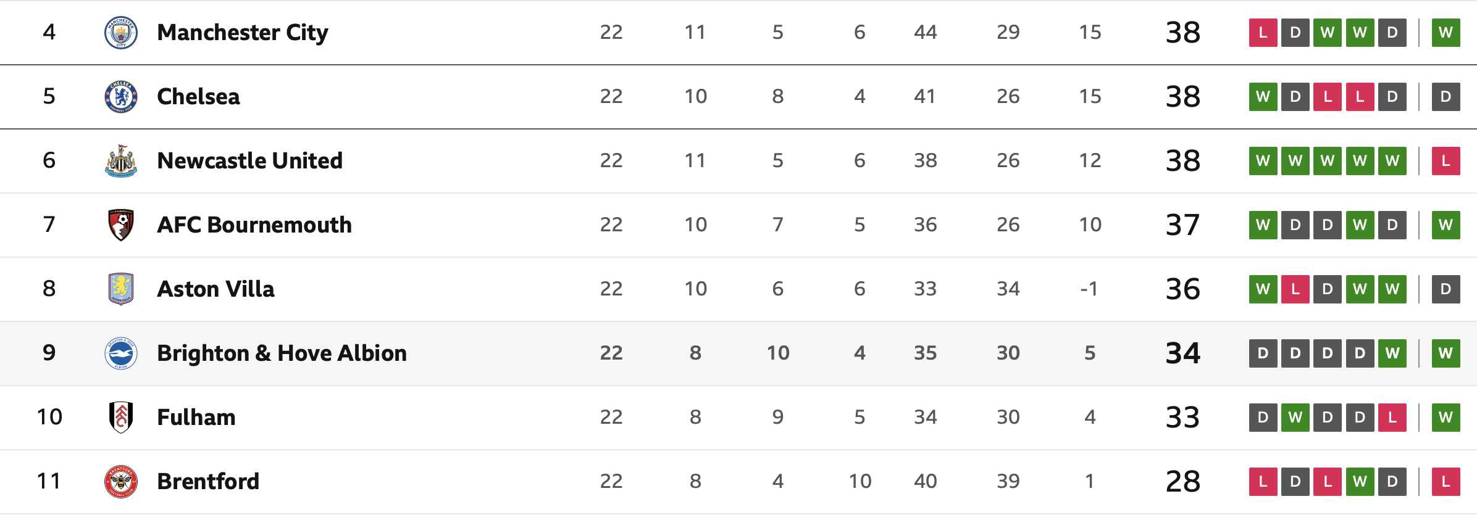Open the Chelsea team link

click(x=198, y=97)
